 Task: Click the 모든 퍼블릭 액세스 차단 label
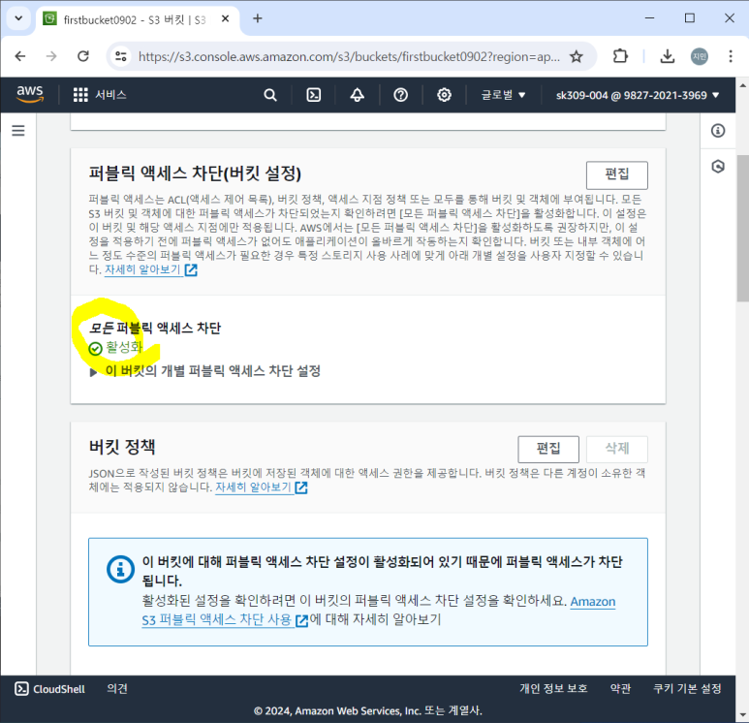[155, 329]
